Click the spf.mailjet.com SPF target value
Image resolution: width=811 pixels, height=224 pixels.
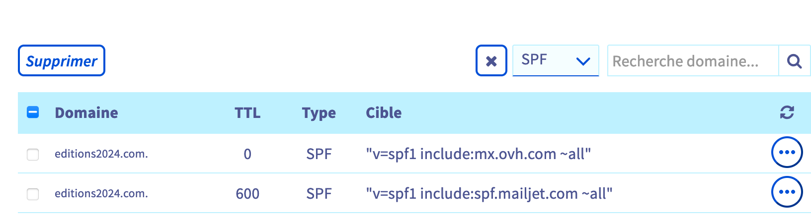click(x=489, y=194)
